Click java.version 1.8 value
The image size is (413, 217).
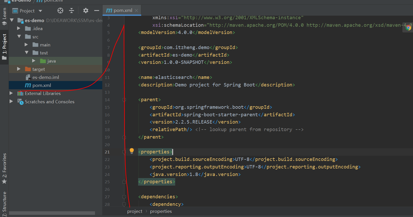pos(194,174)
